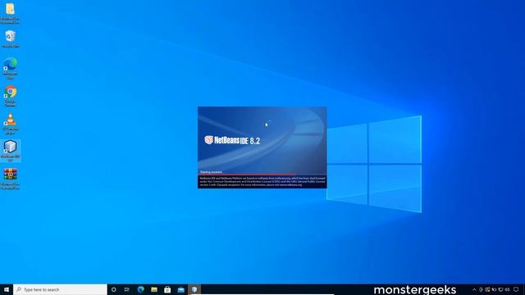Open the WinRAR archive icon on the desktop

click(10, 179)
